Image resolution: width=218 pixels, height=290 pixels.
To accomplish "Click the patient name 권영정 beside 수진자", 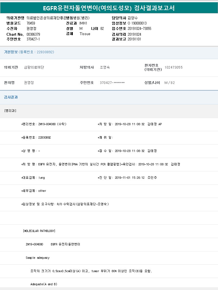I will (32, 28).
